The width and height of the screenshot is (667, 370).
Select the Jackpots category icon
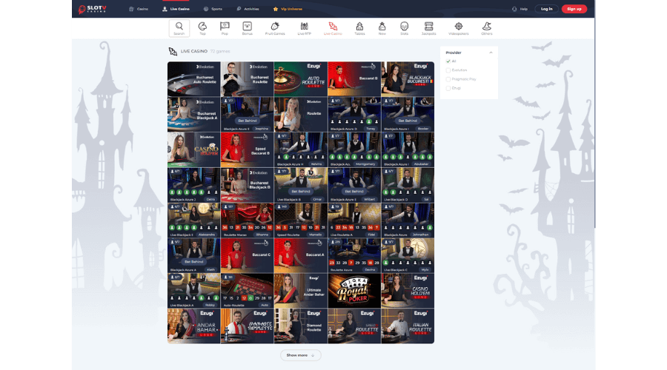click(429, 28)
